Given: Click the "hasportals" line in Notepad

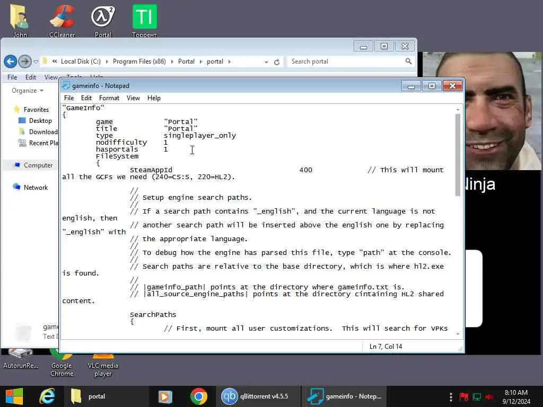Looking at the screenshot, I should (x=132, y=149).
